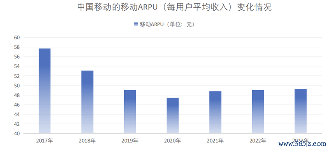Click the 2020年 axis label
Viewport: 329px width, 150px height.
[173, 141]
